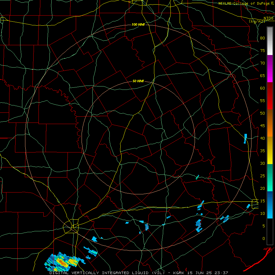275x275 pixels.
Task: Click the 25 value on the color scale
Action: pos(262,176)
